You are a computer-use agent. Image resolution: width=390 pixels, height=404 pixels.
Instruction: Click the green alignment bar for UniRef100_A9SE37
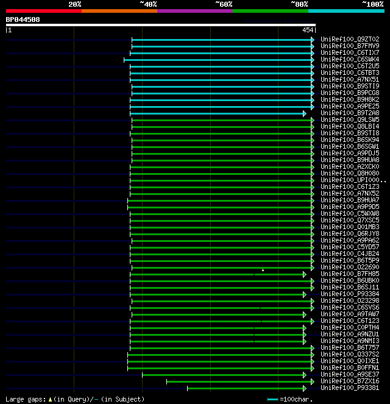pyautogui.click(x=222, y=375)
